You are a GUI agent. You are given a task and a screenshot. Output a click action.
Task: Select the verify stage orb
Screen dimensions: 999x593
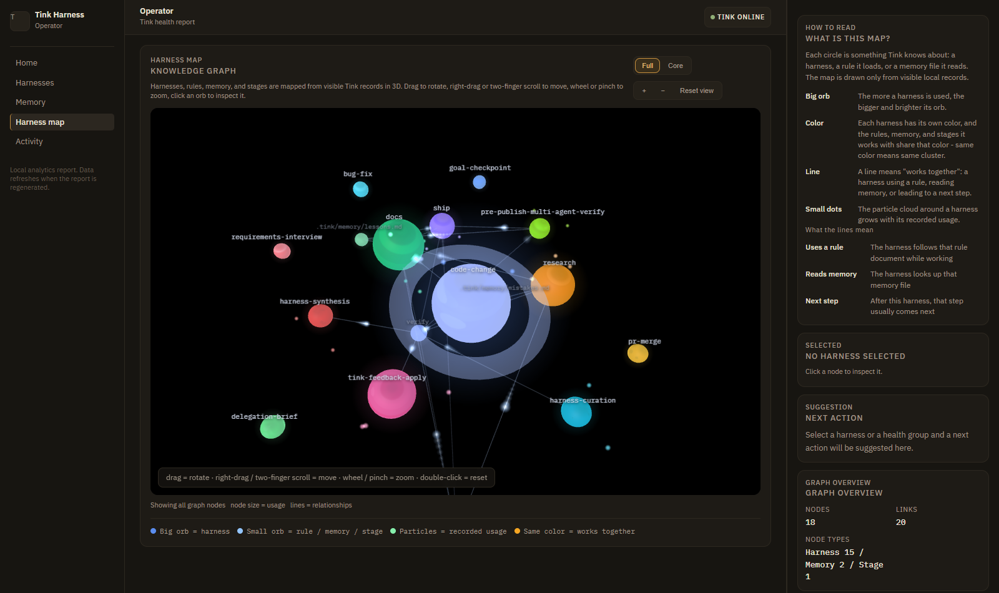click(x=419, y=333)
